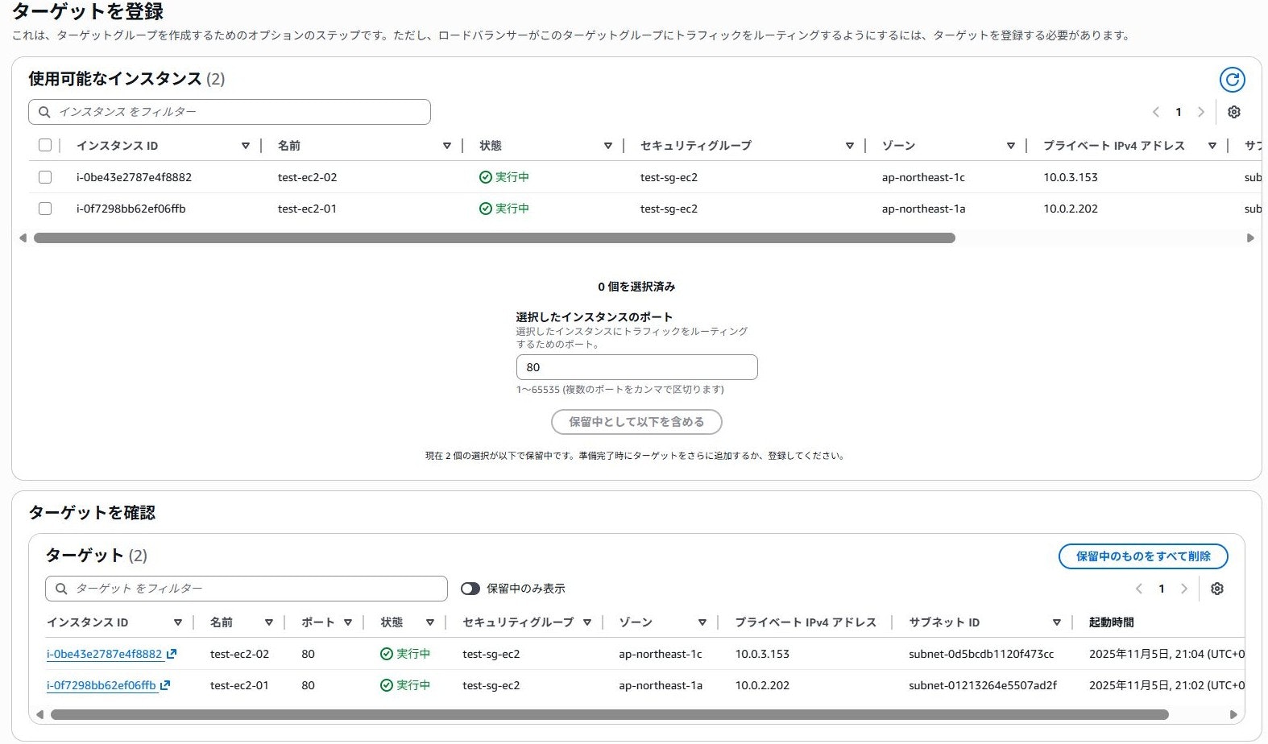Toggle show pending only switch
This screenshot has height=744, width=1268.
click(x=470, y=589)
